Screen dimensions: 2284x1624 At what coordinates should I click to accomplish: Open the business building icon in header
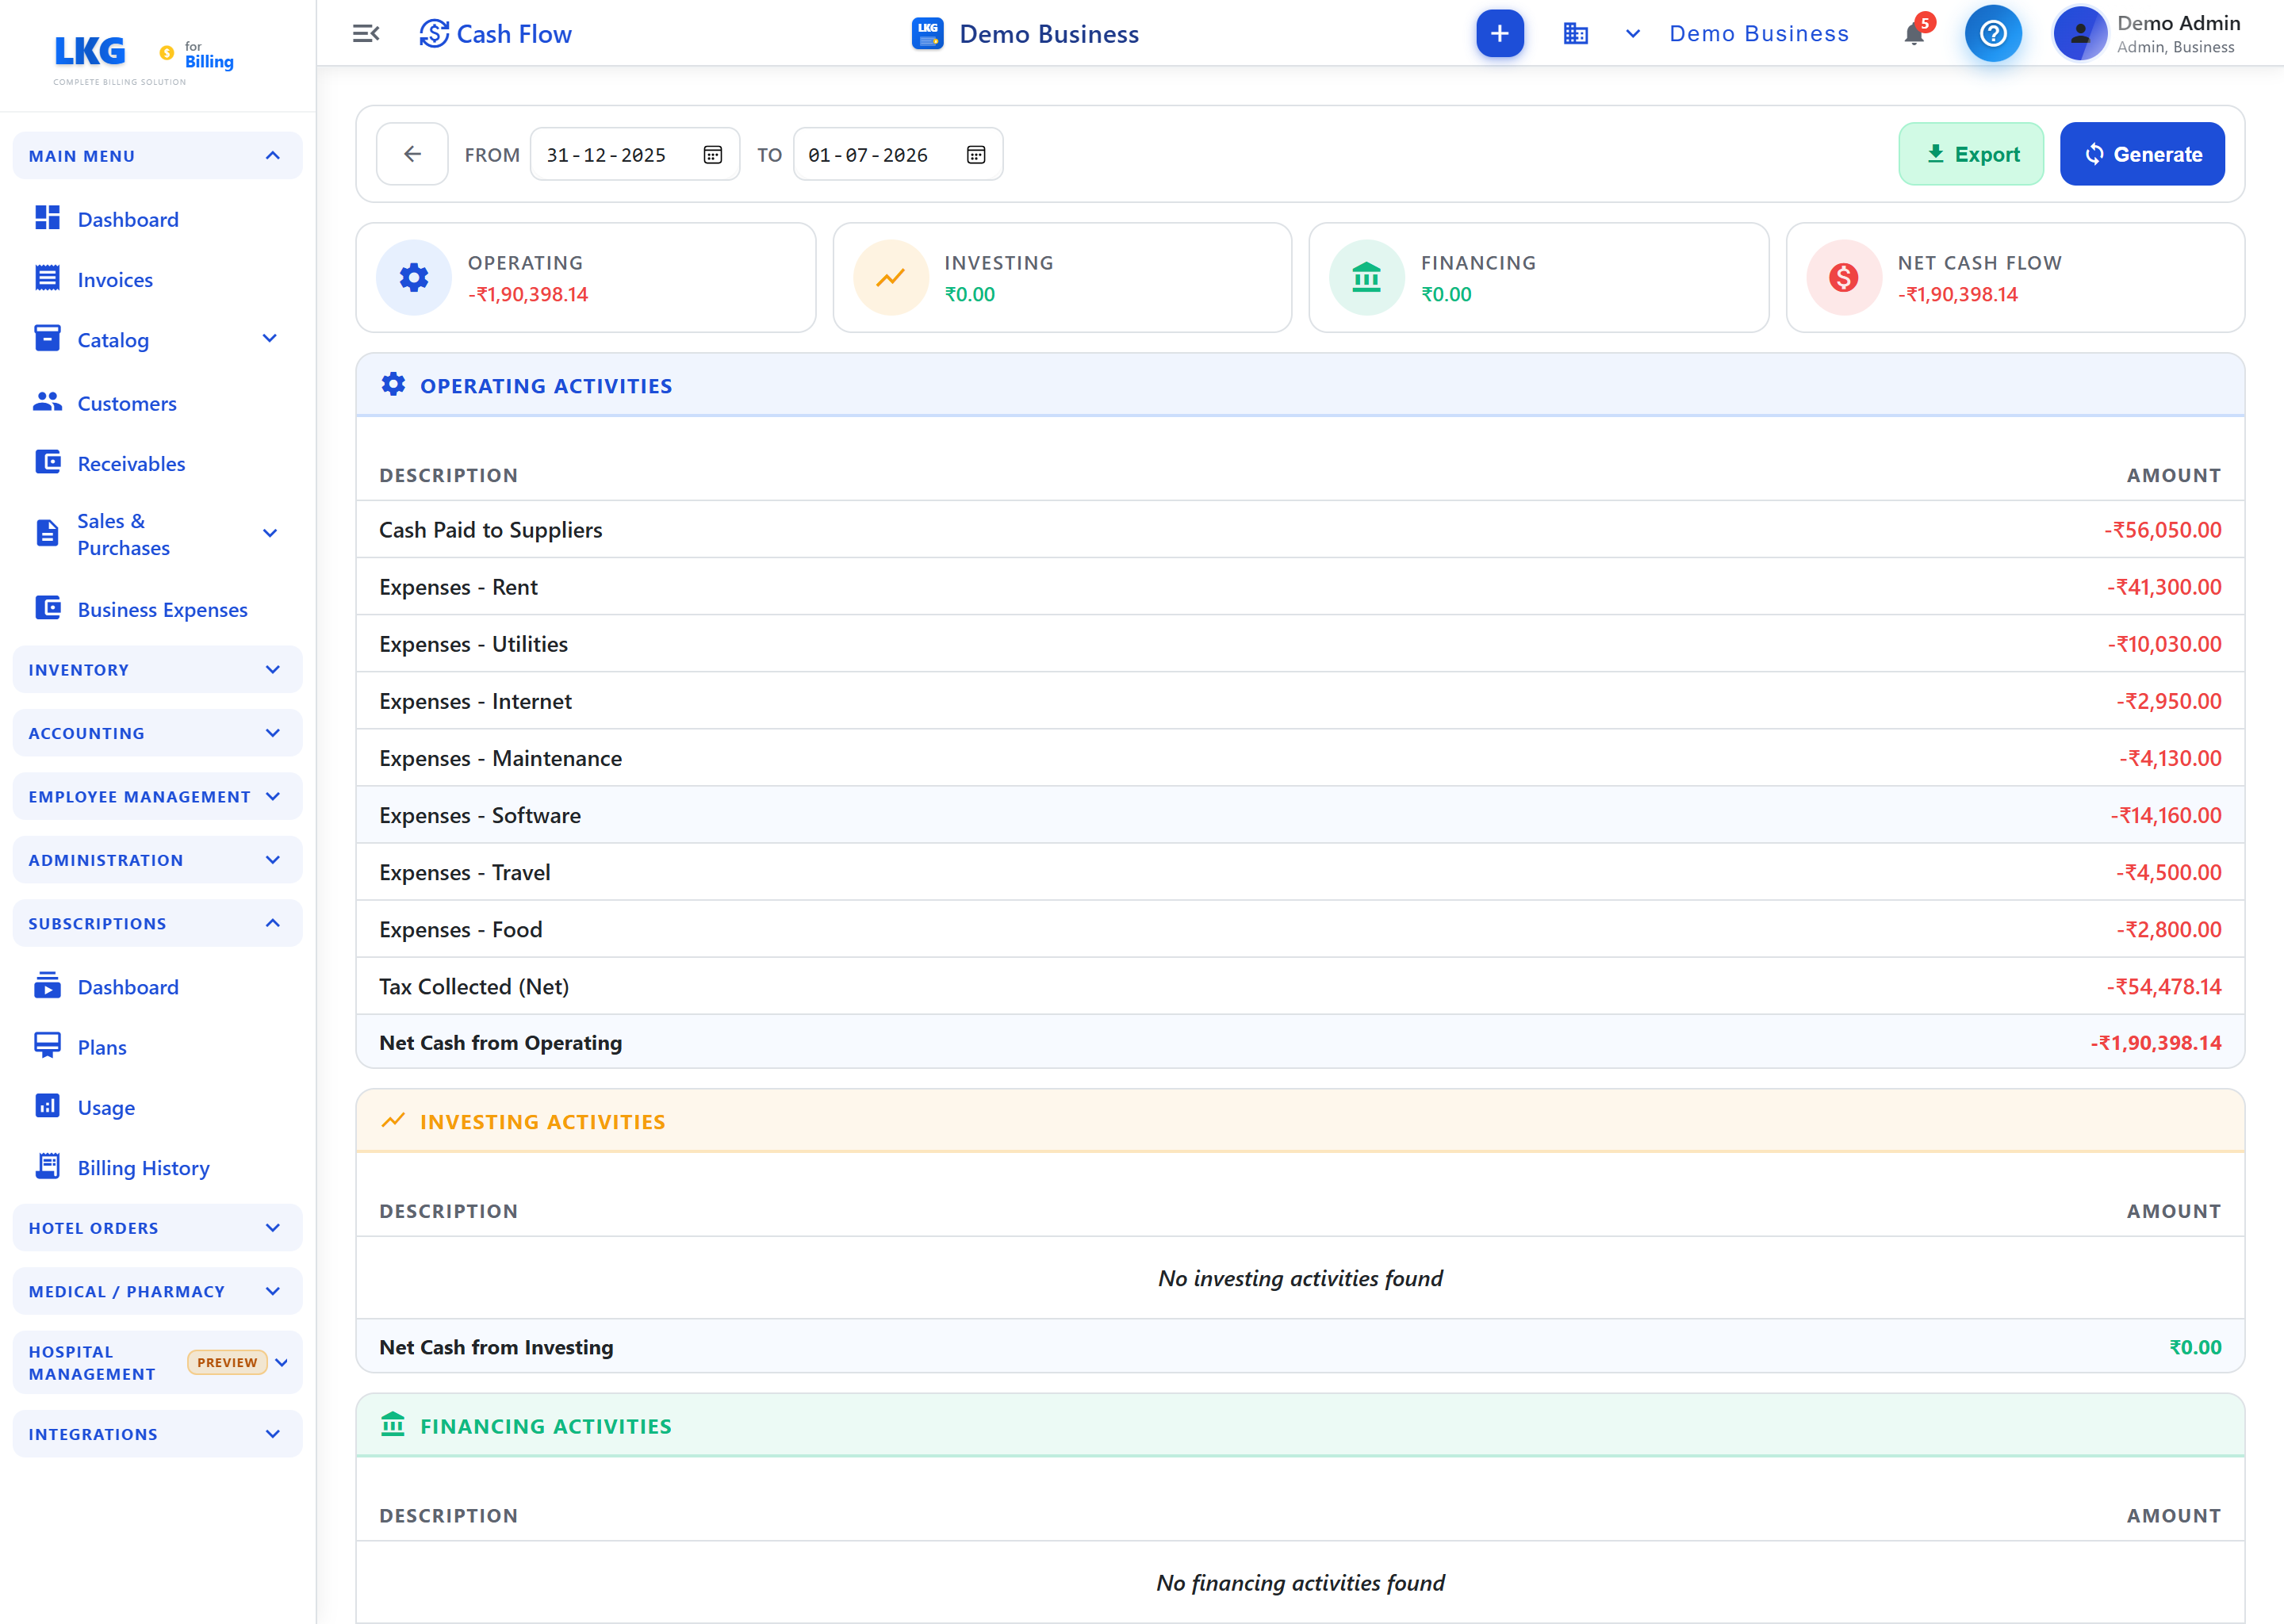click(x=1575, y=34)
